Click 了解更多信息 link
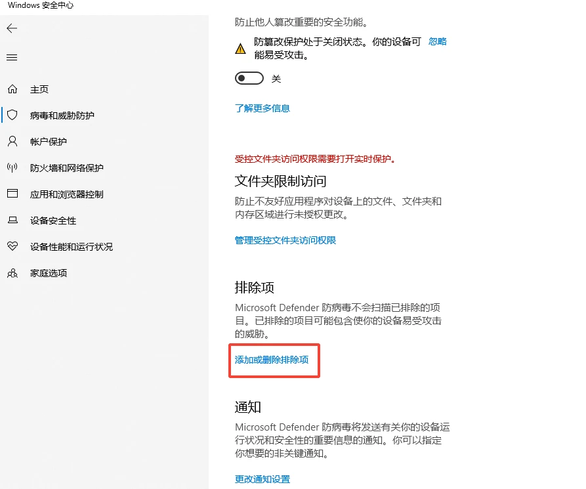 262,108
